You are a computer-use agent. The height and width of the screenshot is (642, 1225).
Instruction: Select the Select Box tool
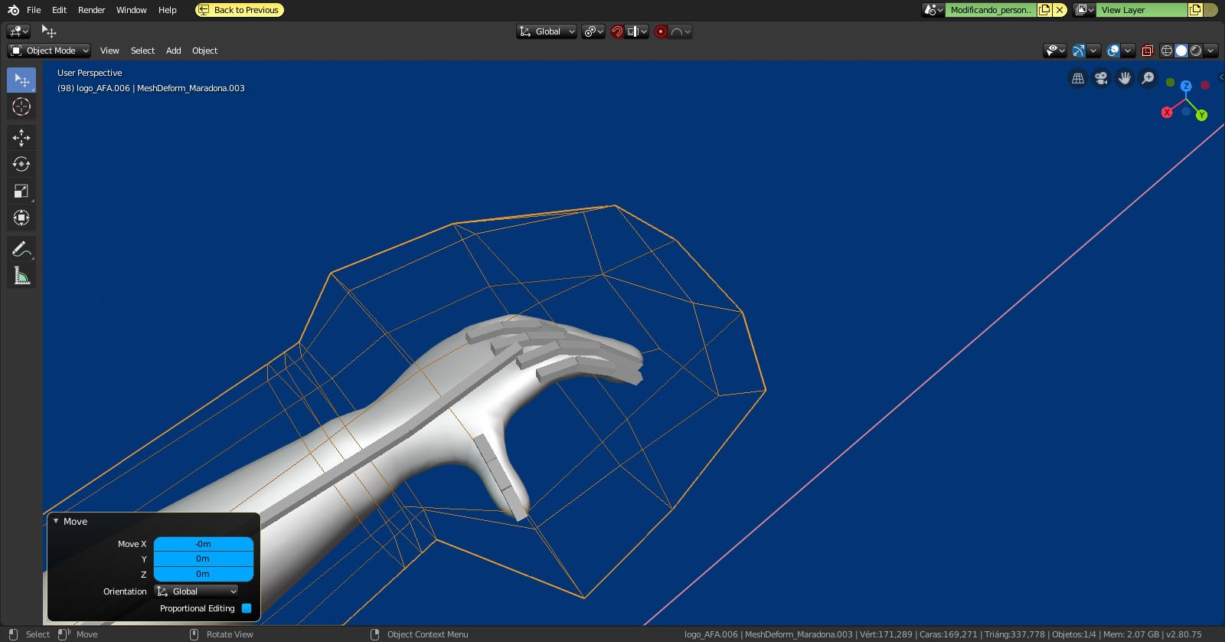click(21, 80)
